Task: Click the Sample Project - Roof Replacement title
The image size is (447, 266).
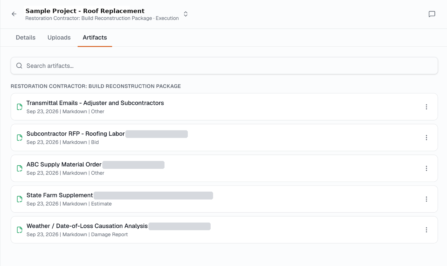Action: [85, 11]
